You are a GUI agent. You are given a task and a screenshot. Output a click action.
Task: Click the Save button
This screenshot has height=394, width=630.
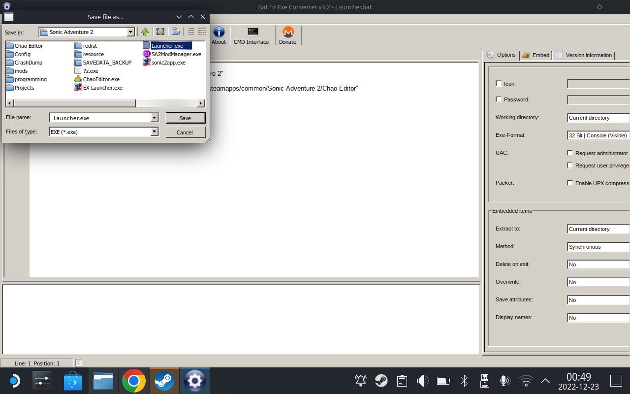(x=185, y=118)
